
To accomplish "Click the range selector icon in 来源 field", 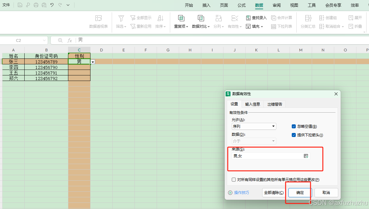I will click(x=306, y=156).
